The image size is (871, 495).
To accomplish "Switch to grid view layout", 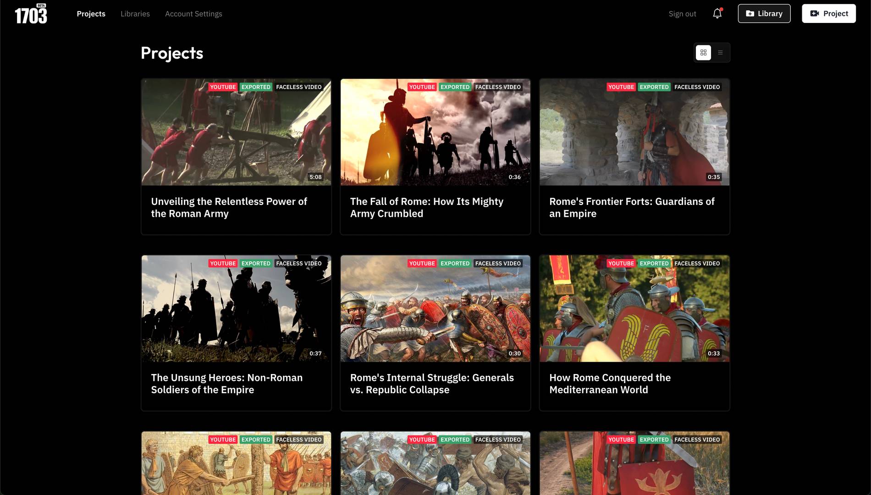I will [703, 53].
